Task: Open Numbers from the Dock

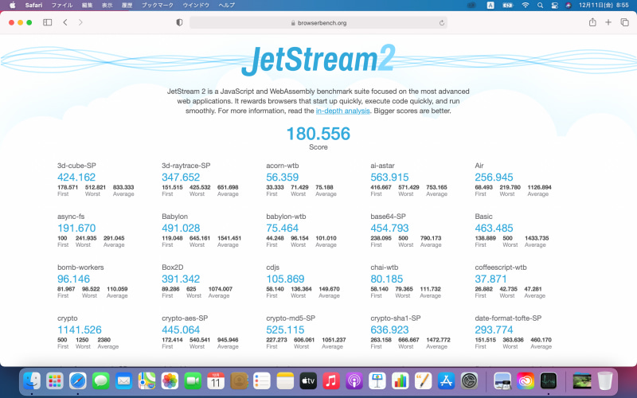Action: pyautogui.click(x=401, y=381)
